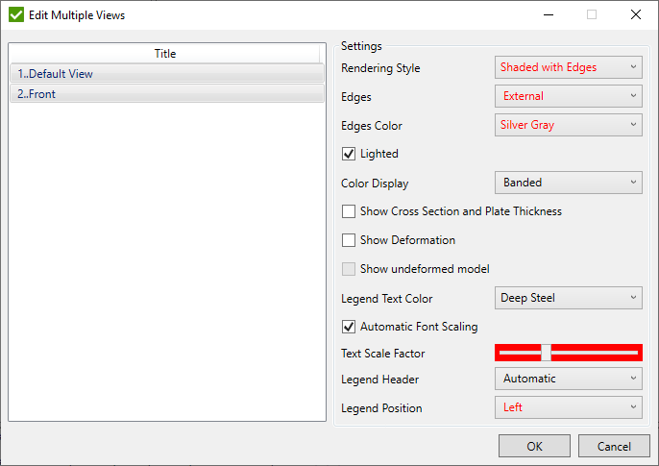Check the Show Deformation option
Image resolution: width=659 pixels, height=466 pixels.
pyautogui.click(x=349, y=240)
